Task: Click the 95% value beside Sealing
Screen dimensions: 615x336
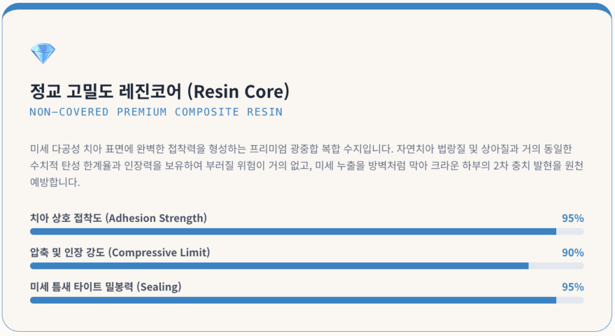Action: pyautogui.click(x=572, y=287)
